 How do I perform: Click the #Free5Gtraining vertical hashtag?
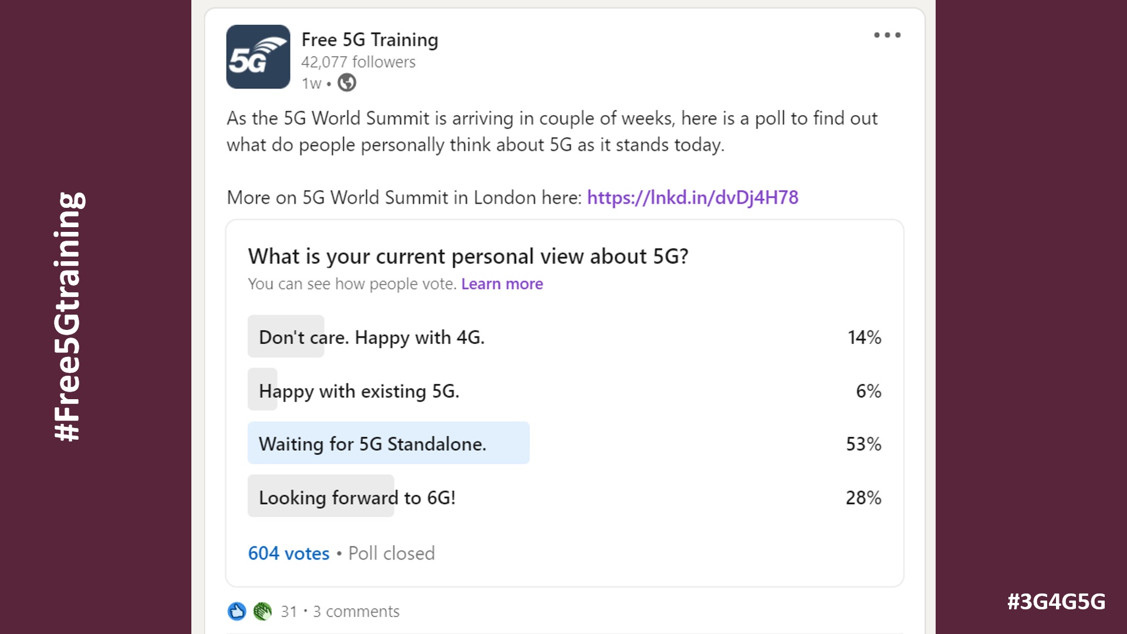coord(68,317)
